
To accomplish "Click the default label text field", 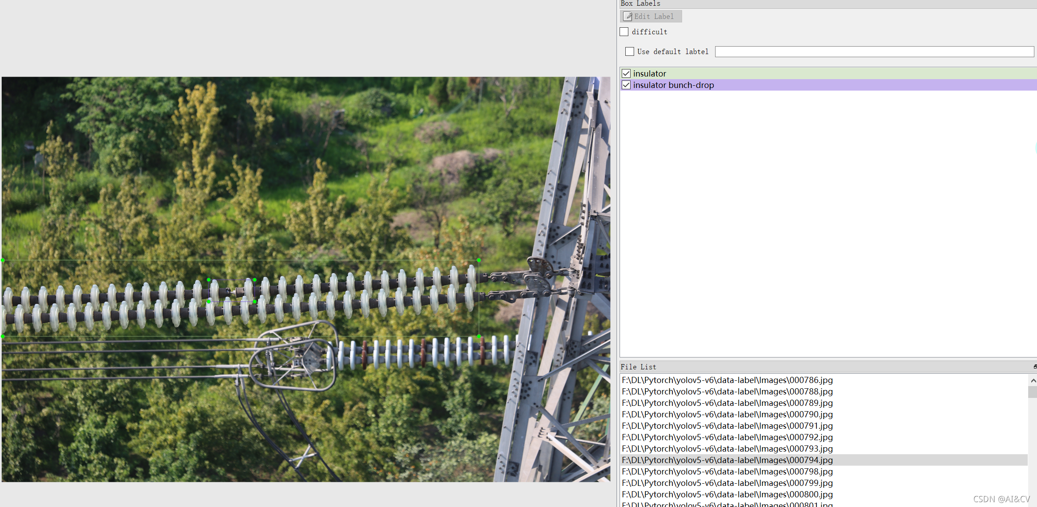I will (874, 51).
